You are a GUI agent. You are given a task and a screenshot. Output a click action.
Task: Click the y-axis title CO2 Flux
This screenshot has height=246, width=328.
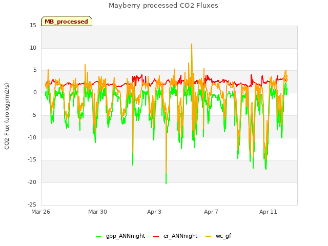(7, 116)
